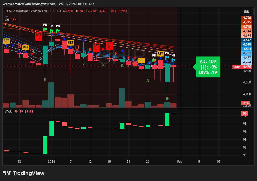Click the Vol 35K volume legend
Image resolution: width=257 pixels, height=181 pixels.
click(10, 20)
